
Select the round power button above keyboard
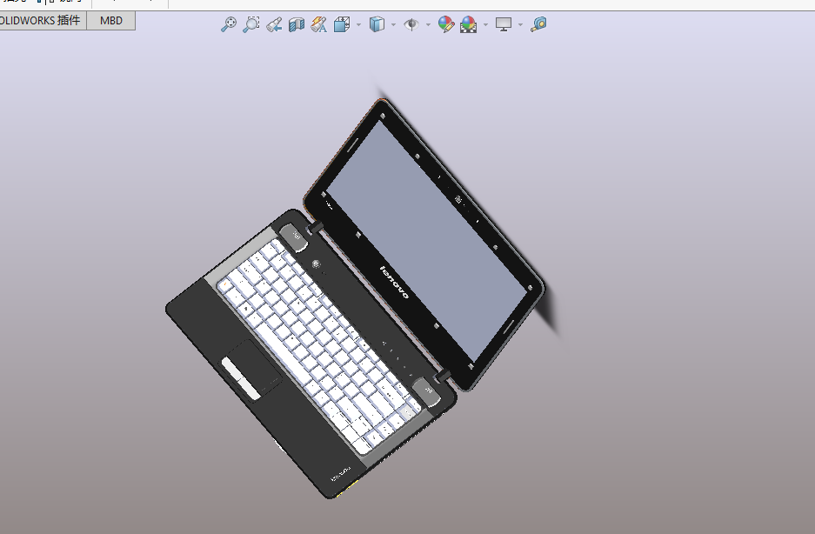click(316, 264)
